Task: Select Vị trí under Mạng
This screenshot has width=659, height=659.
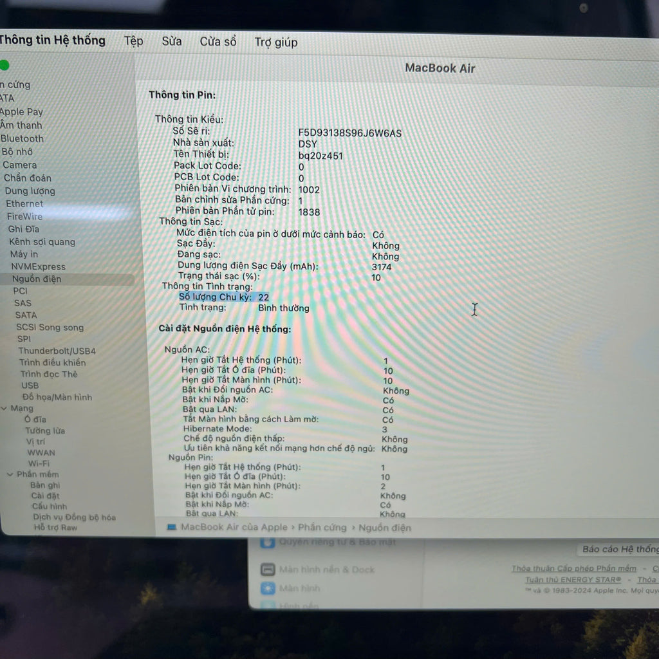Action: 36,441
